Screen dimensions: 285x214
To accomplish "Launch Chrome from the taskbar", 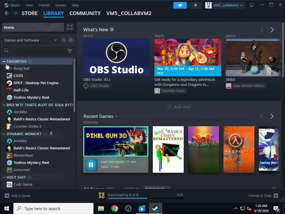I will coord(114,208).
